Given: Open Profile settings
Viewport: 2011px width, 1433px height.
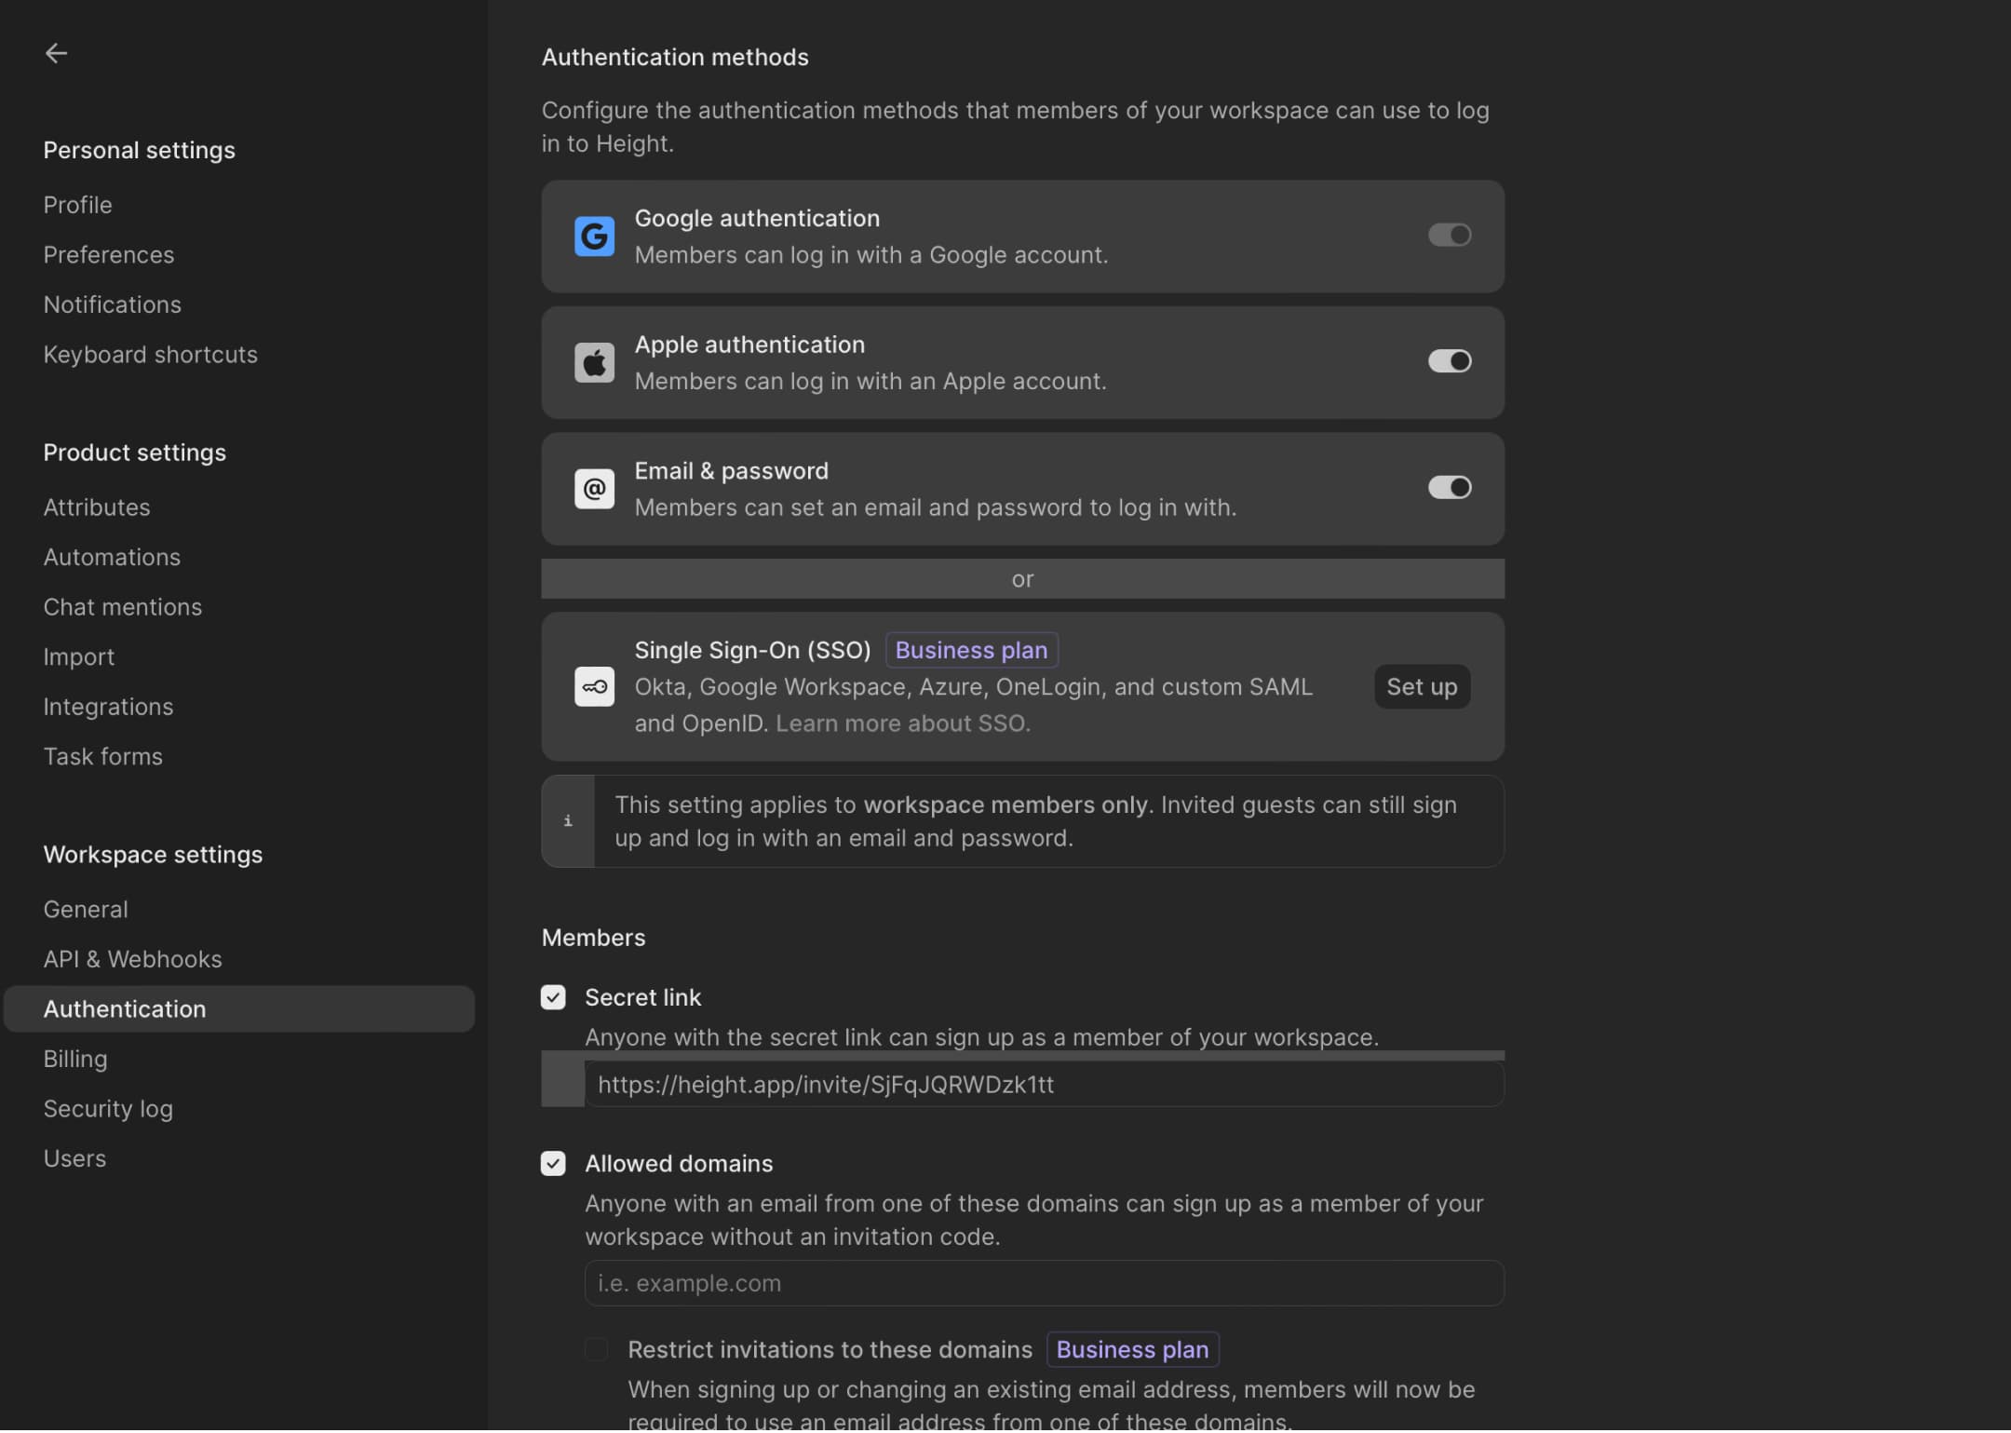Looking at the screenshot, I should pos(77,205).
